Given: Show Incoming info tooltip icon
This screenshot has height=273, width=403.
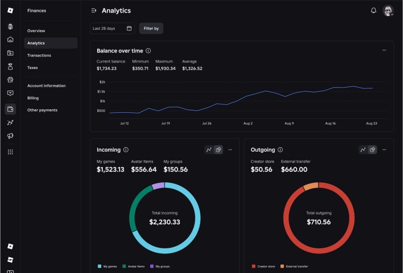Looking at the screenshot, I should click(126, 150).
